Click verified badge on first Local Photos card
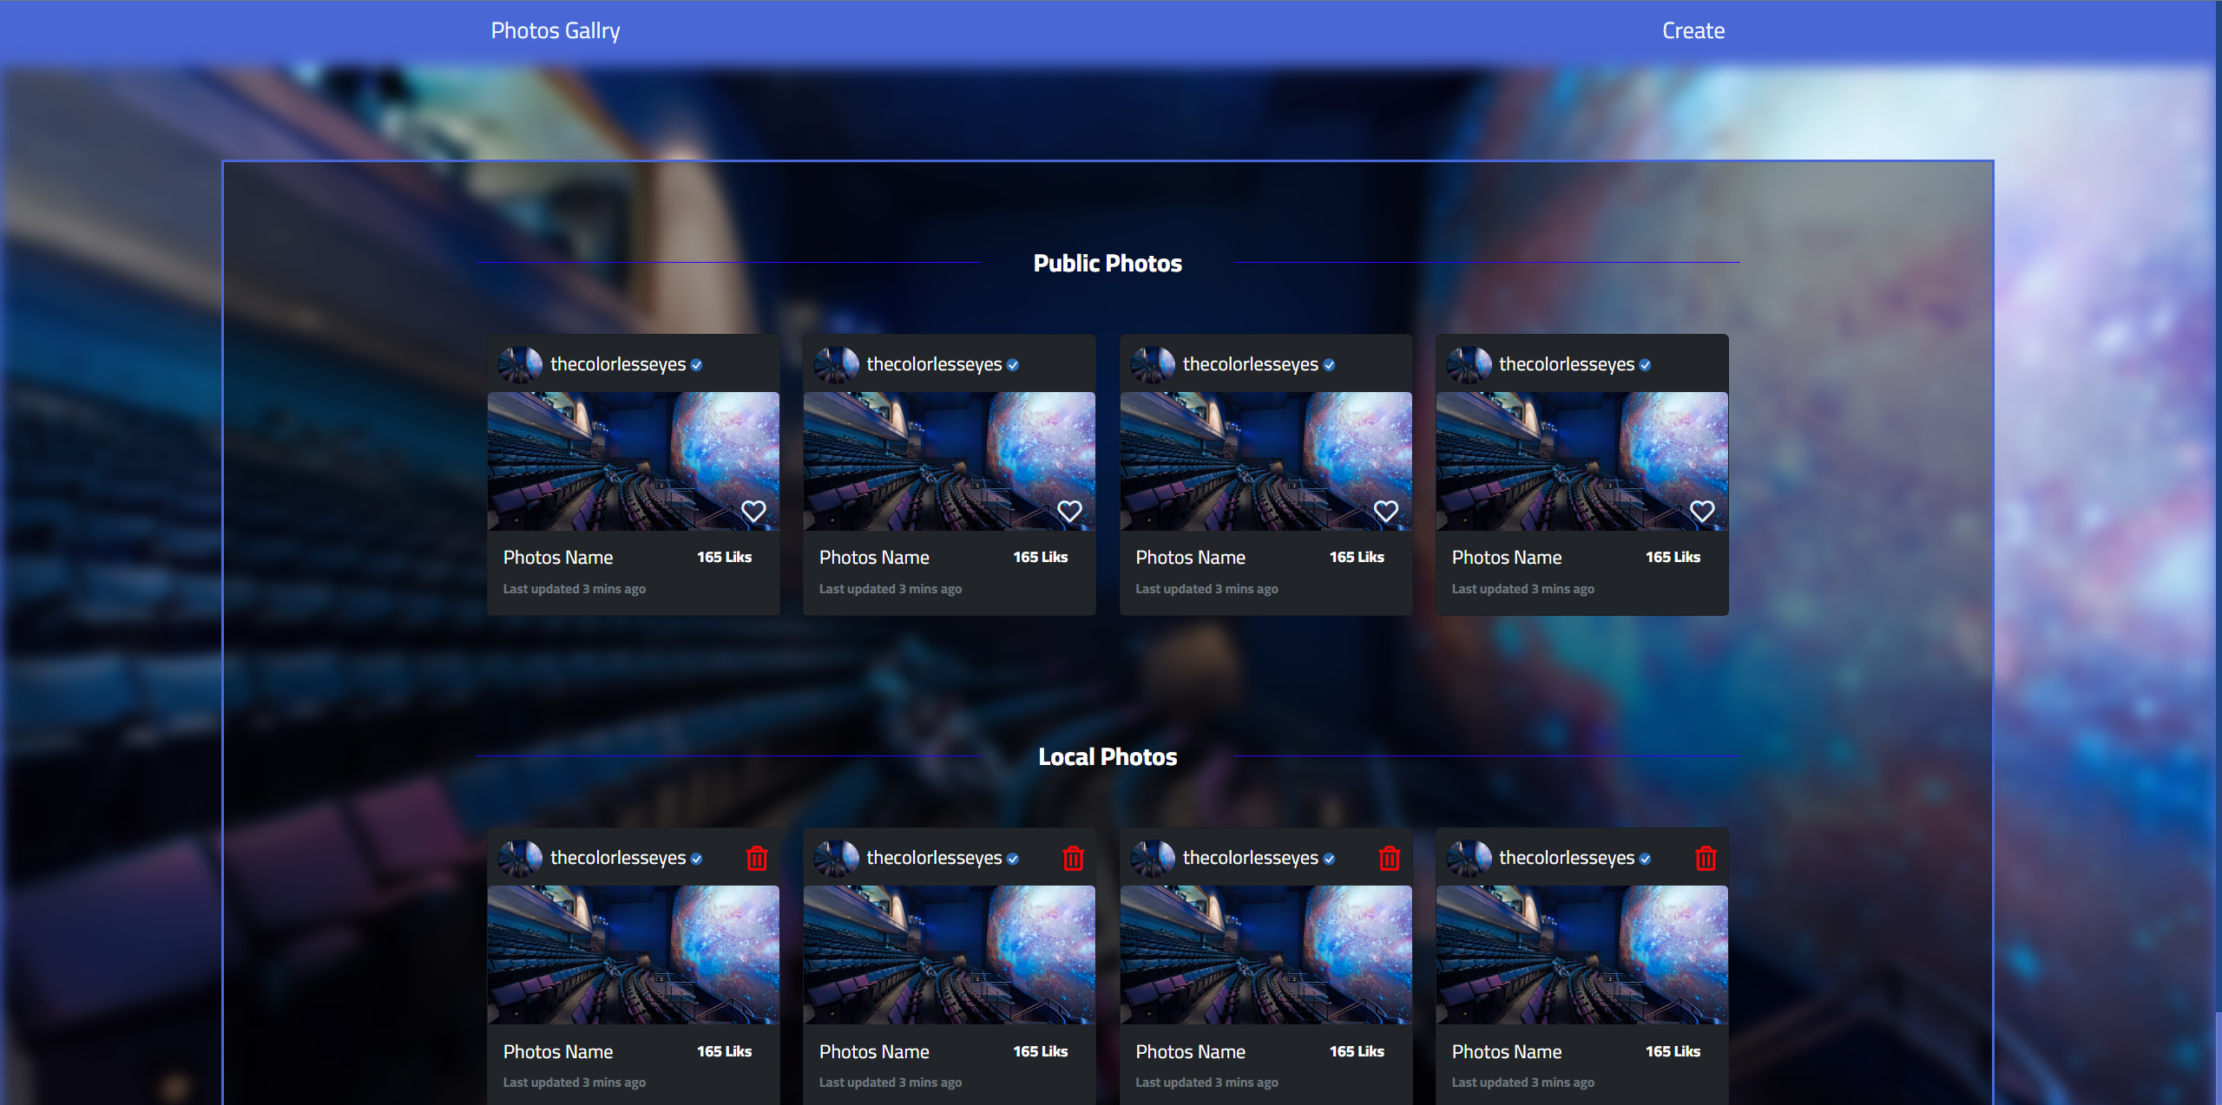The height and width of the screenshot is (1105, 2222). click(696, 859)
